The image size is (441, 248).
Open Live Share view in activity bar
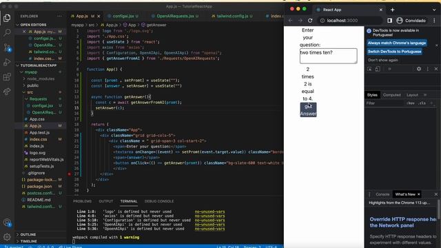[x=7, y=92]
